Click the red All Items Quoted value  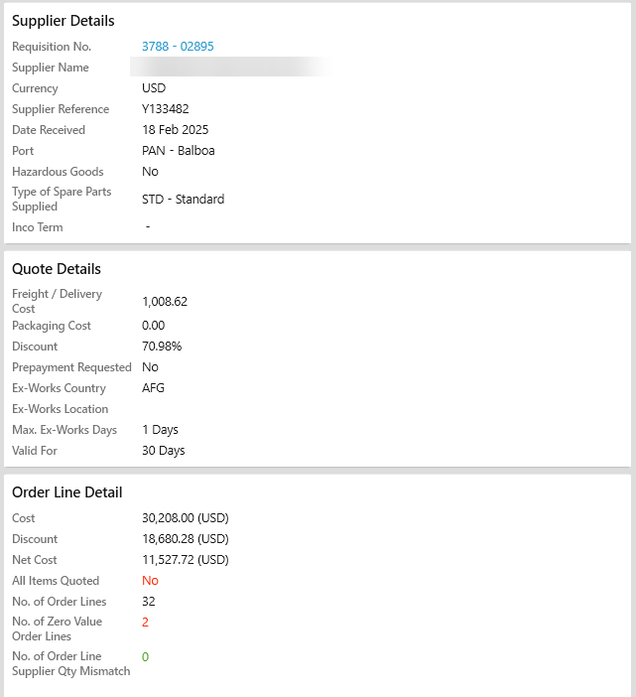[150, 581]
